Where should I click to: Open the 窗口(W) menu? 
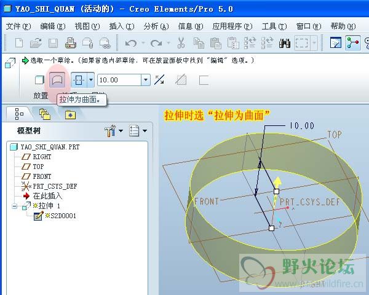pos(309,26)
